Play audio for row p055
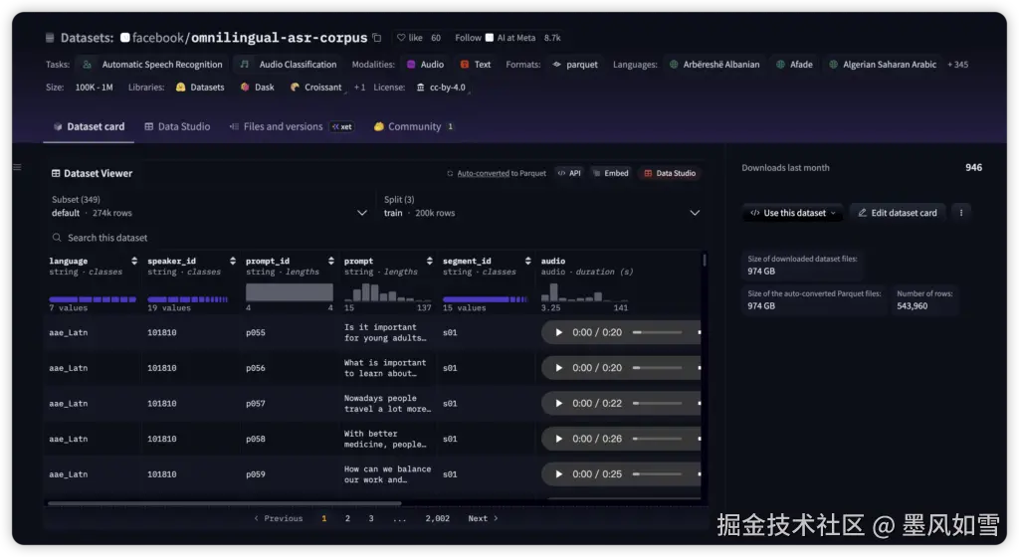 pyautogui.click(x=558, y=332)
